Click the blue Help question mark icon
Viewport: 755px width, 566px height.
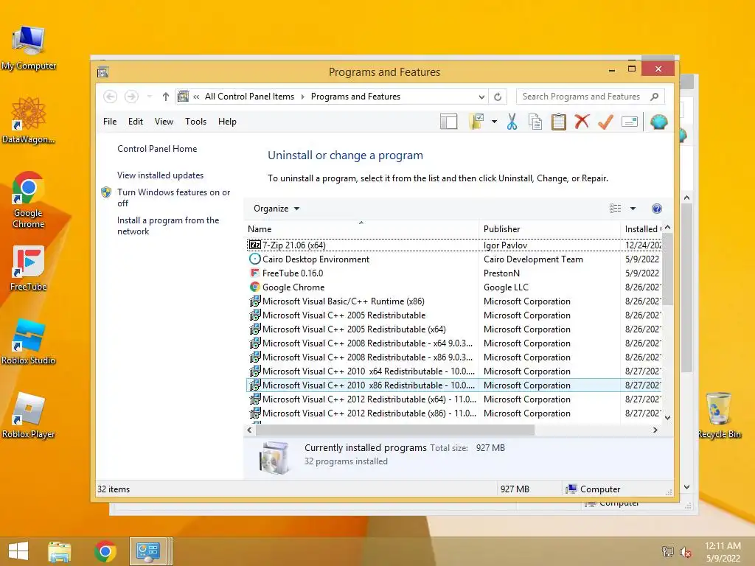[656, 209]
